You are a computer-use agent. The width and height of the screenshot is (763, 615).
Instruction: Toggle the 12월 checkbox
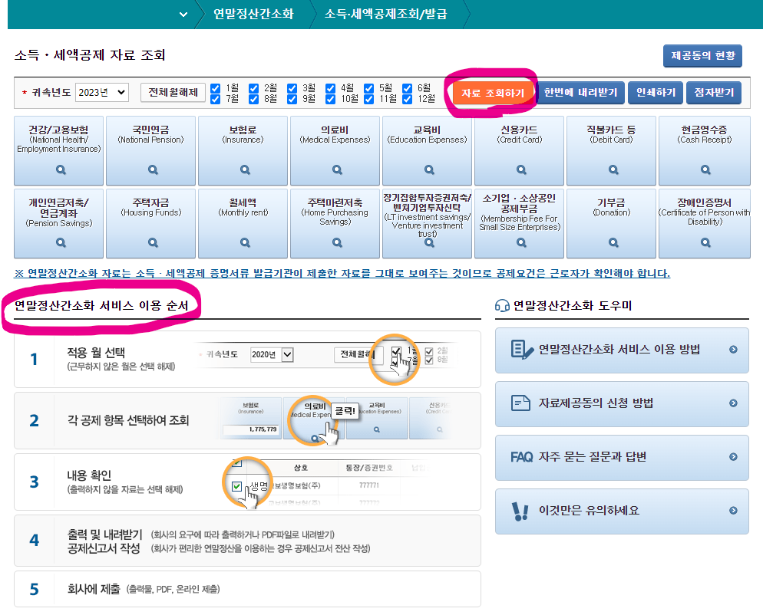coord(408,99)
